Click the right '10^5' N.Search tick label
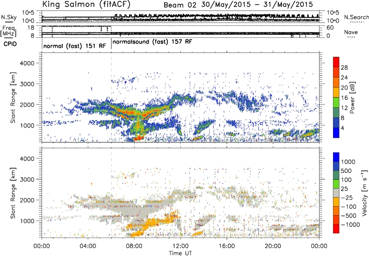The image size is (369, 256). 333,12
